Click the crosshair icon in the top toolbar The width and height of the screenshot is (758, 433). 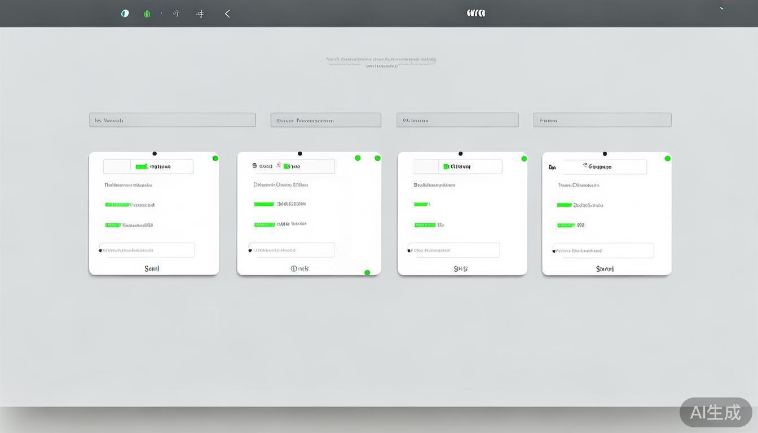click(201, 14)
